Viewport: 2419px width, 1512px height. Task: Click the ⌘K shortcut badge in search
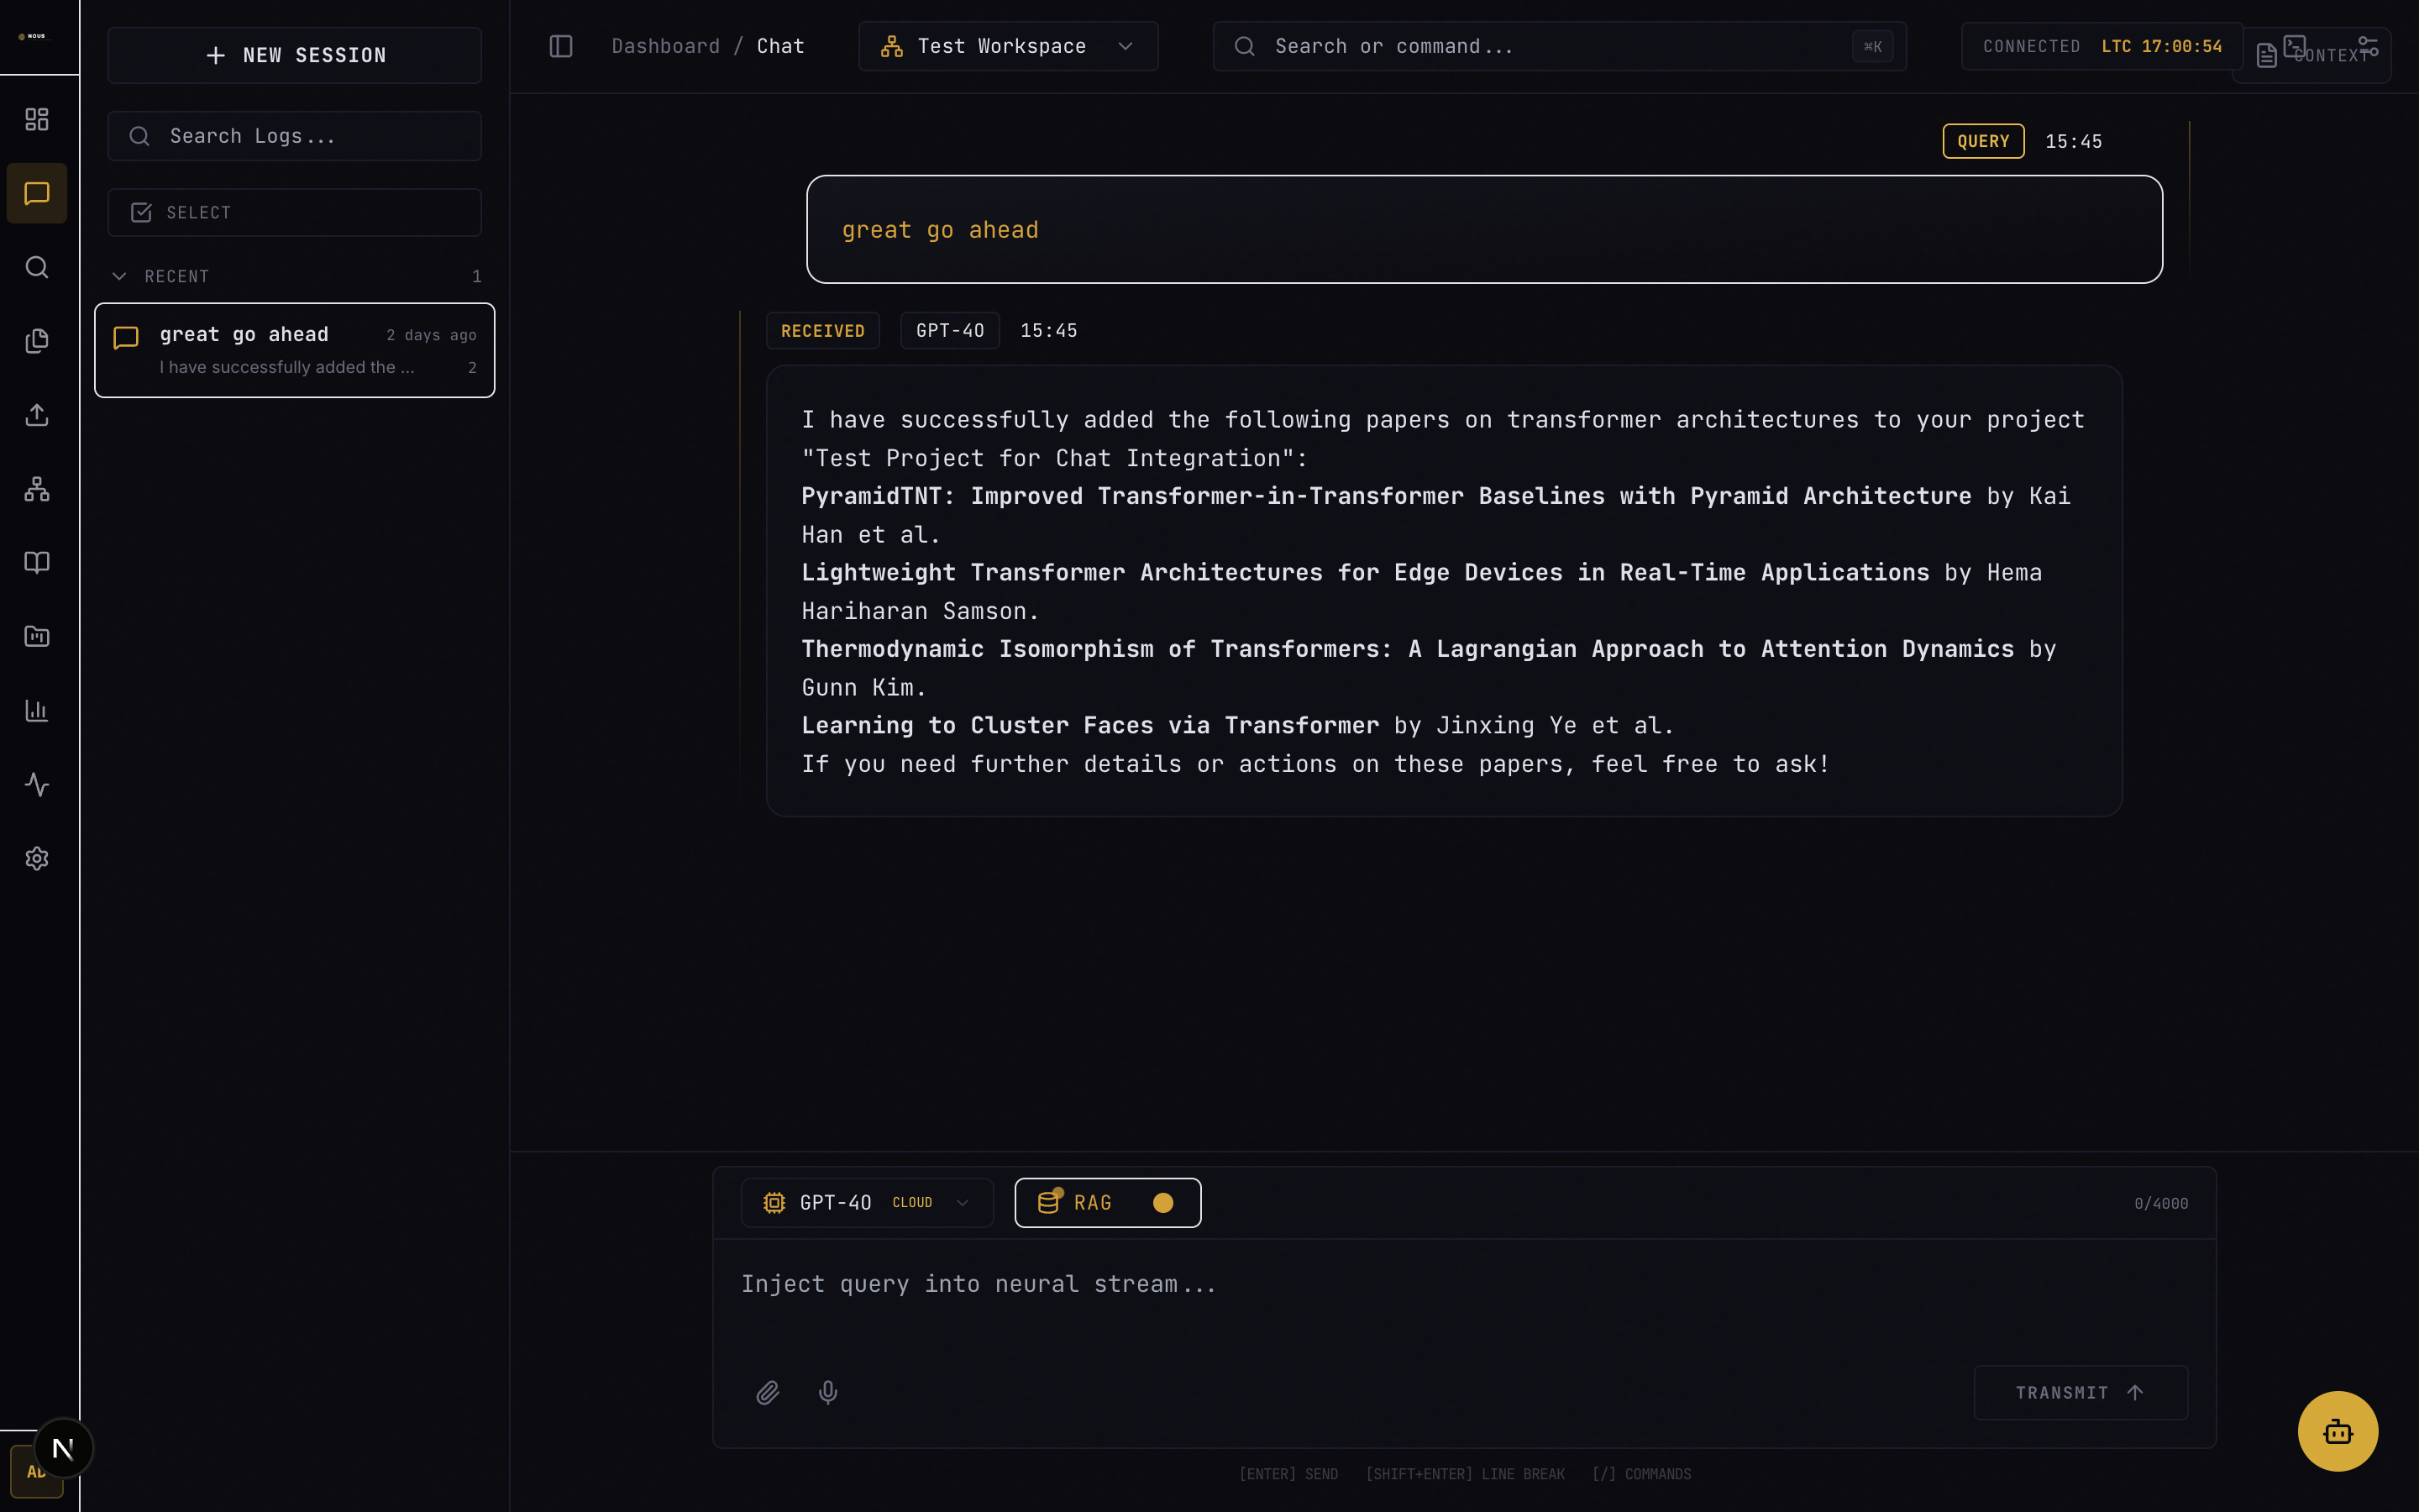tap(1872, 46)
